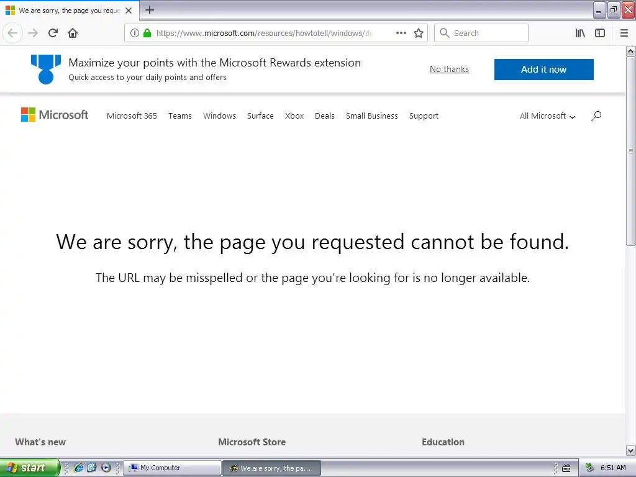Open Teams nav item
Screen dimensions: 636x477
[180, 116]
